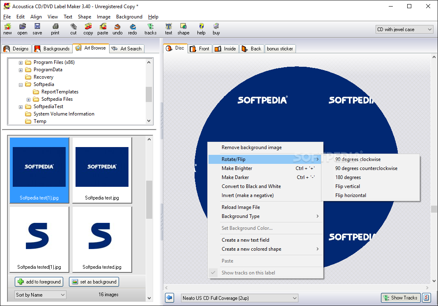The height and width of the screenshot is (306, 438).
Task: Open the Sort by Name dropdown
Action: (x=40, y=295)
